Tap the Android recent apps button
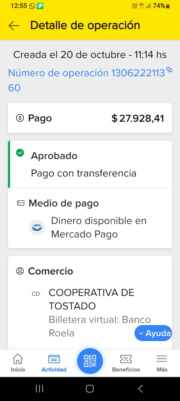180x401 pixels. tap(39, 389)
